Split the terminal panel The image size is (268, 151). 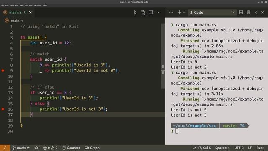click(x=241, y=12)
